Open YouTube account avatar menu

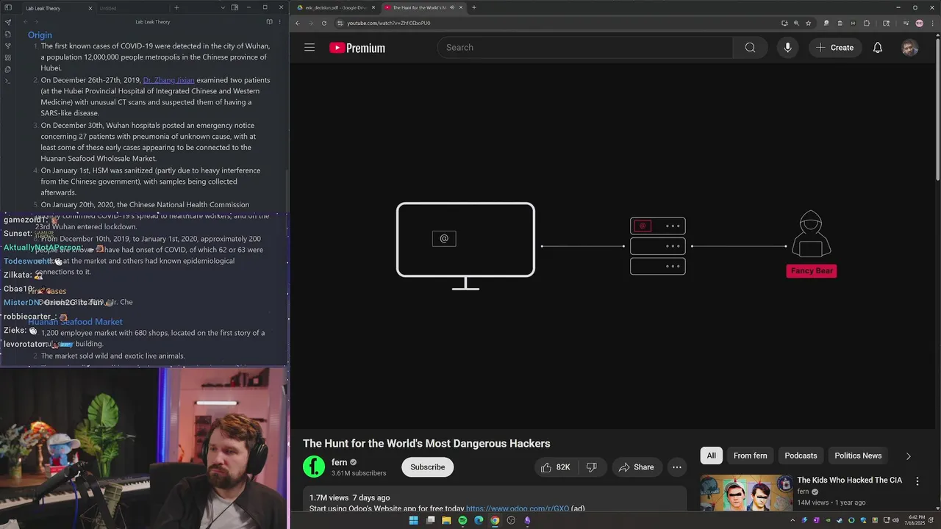[x=910, y=48]
